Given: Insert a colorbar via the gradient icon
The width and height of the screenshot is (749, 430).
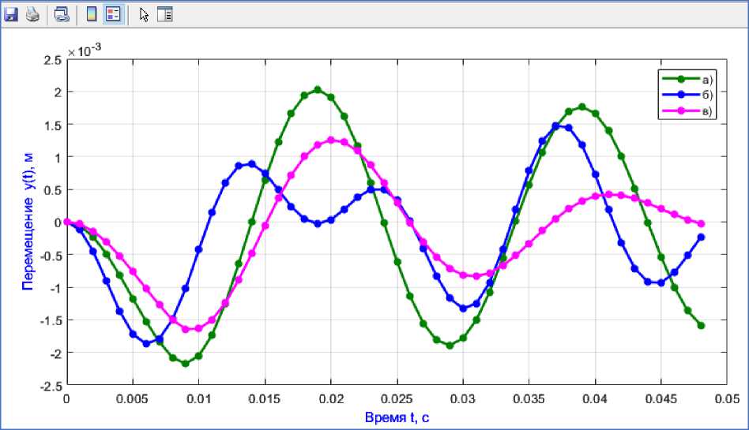Looking at the screenshot, I should [x=91, y=15].
